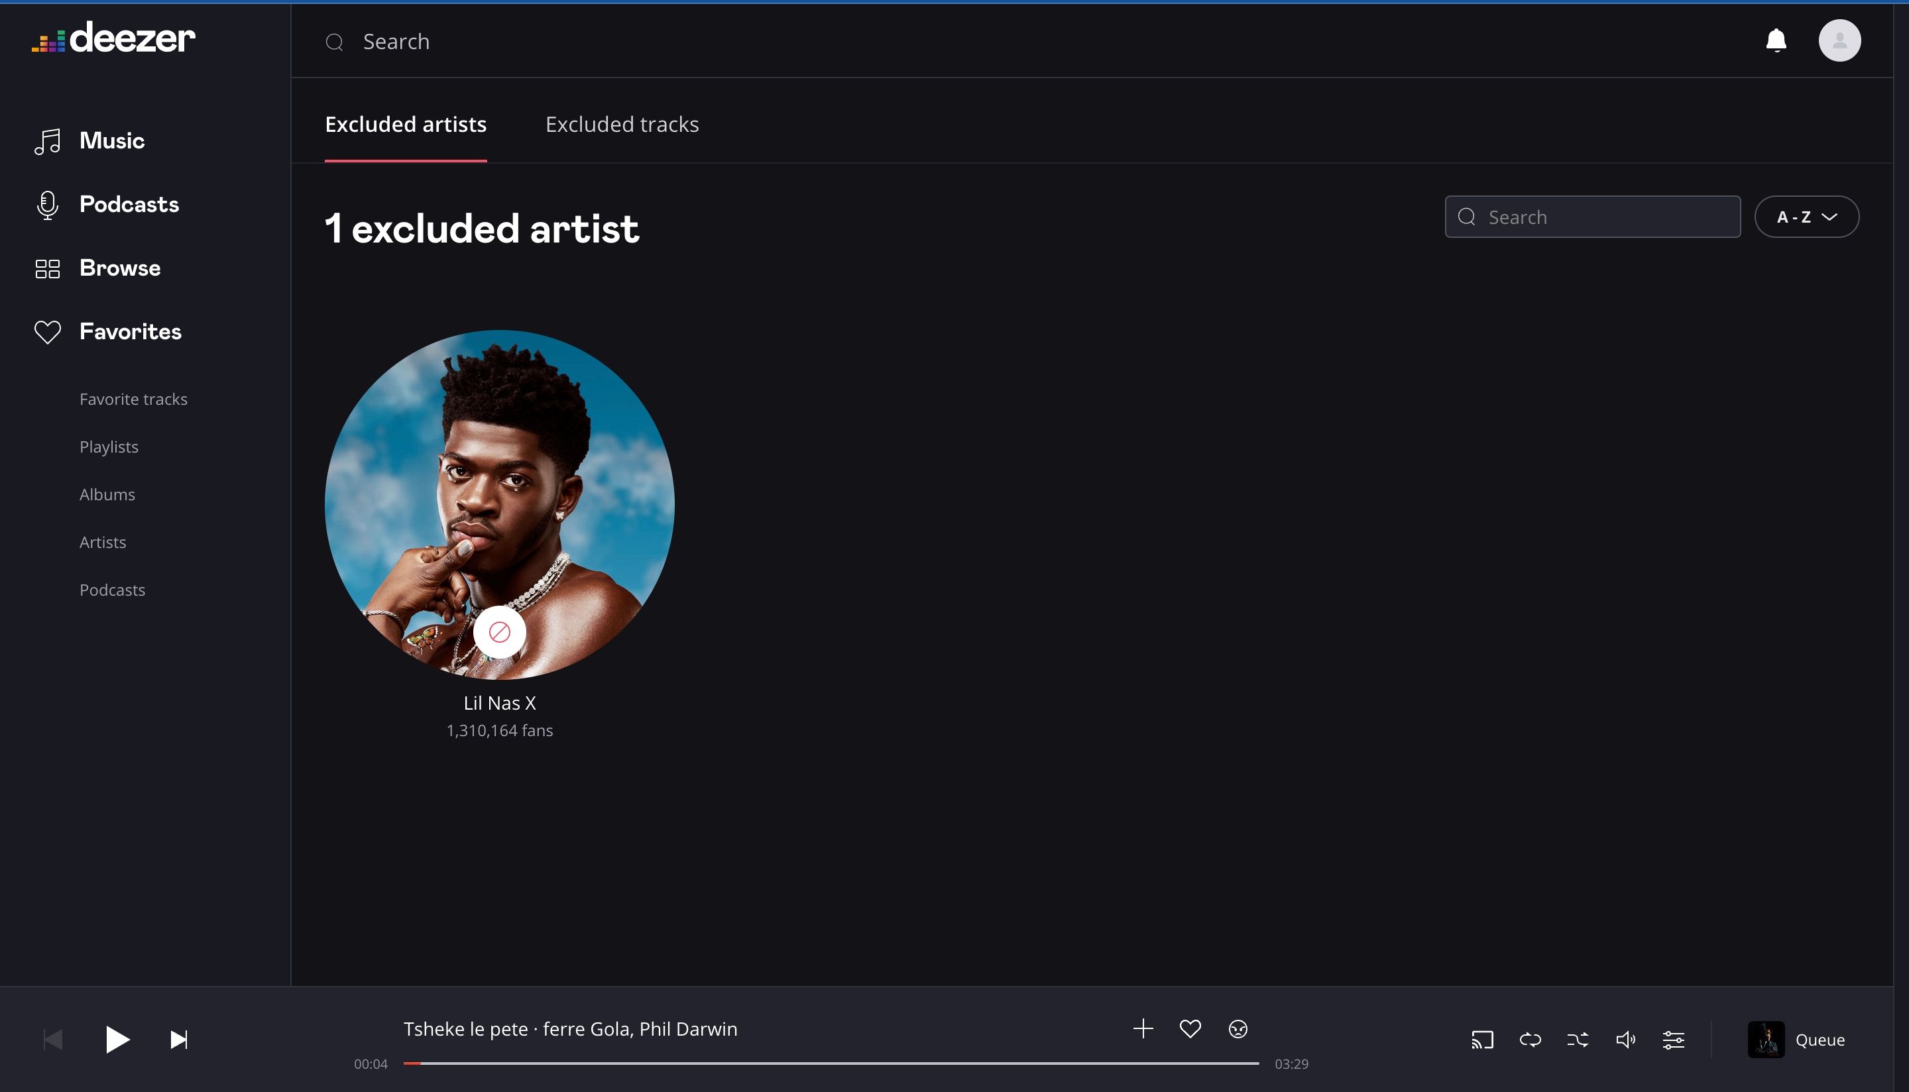
Task: Play the current track
Action: pos(117,1039)
